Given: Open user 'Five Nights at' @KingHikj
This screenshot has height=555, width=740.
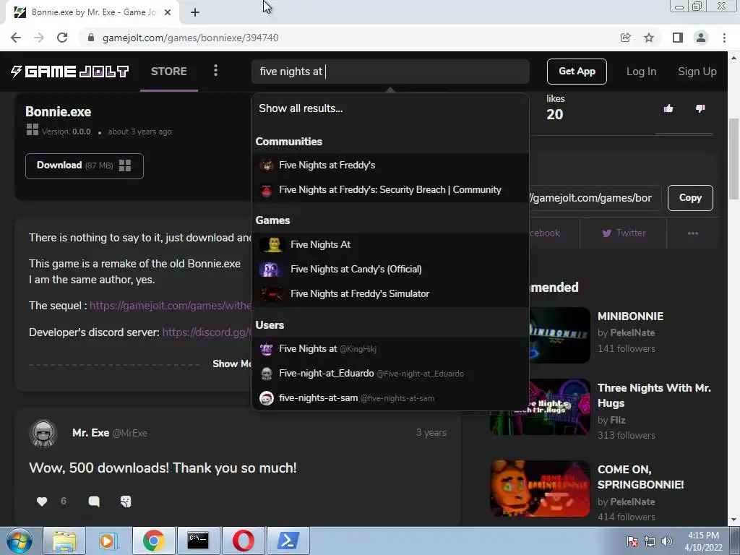Looking at the screenshot, I should click(390, 349).
